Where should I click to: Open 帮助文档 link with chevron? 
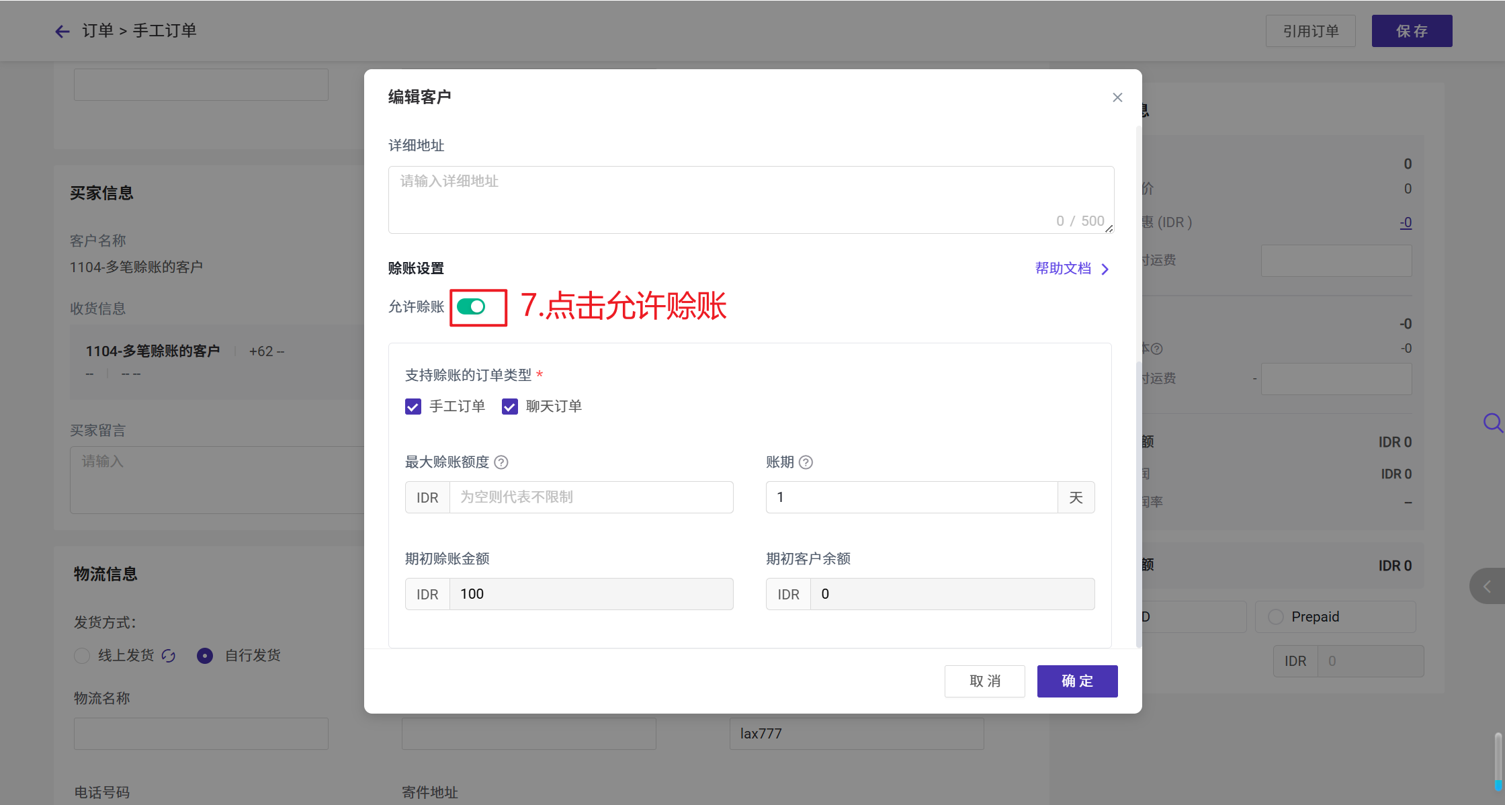point(1072,269)
